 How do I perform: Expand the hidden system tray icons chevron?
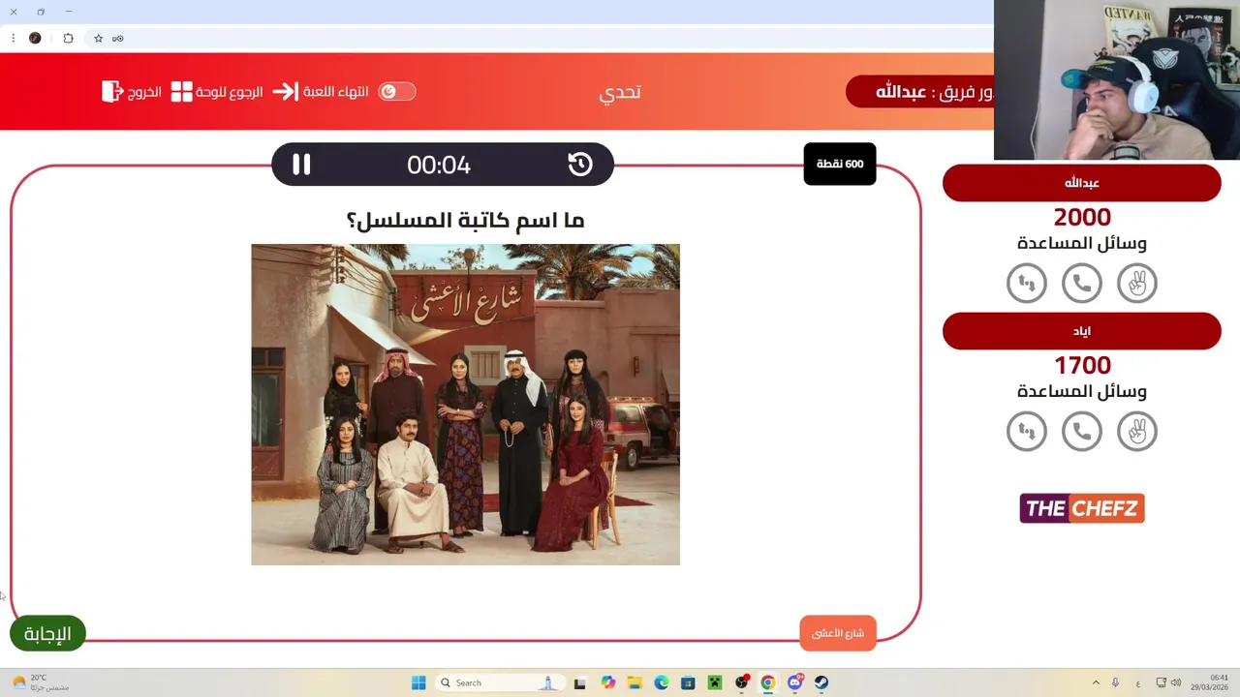click(x=1096, y=682)
